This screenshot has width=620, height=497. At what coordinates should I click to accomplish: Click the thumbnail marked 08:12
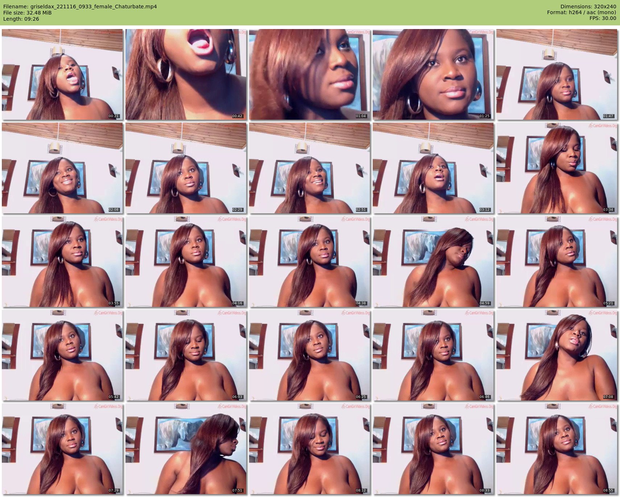310,449
